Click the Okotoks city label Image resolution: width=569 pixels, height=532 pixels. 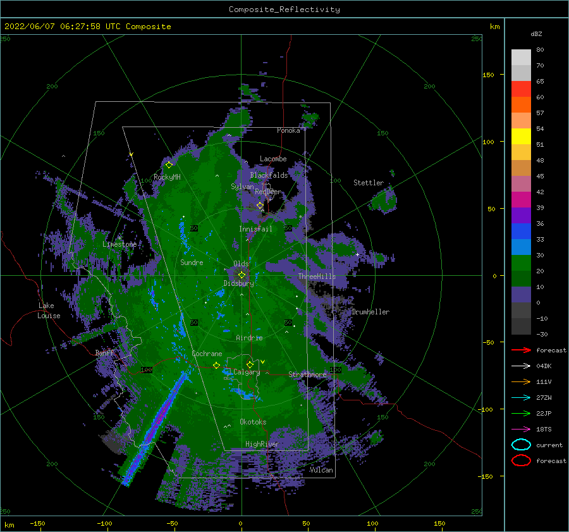[253, 422]
